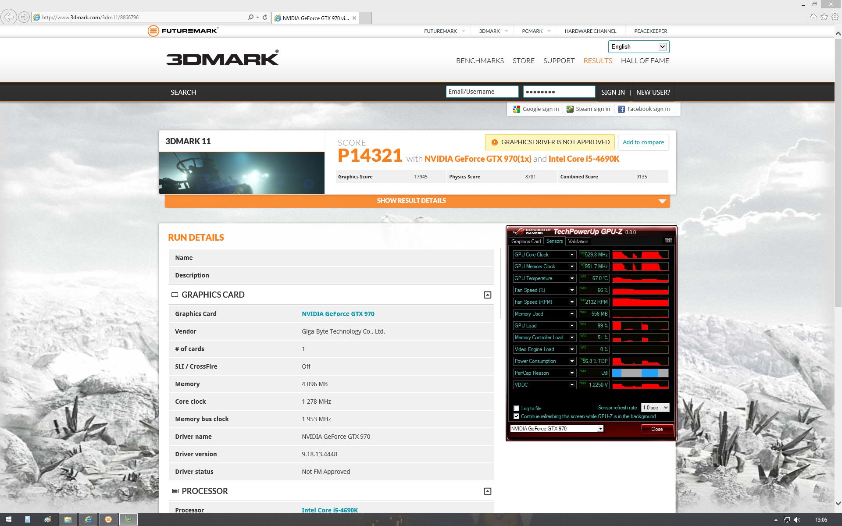Image resolution: width=842 pixels, height=526 pixels.
Task: Click the calculator icon in the taskbar
Action: [x=27, y=519]
